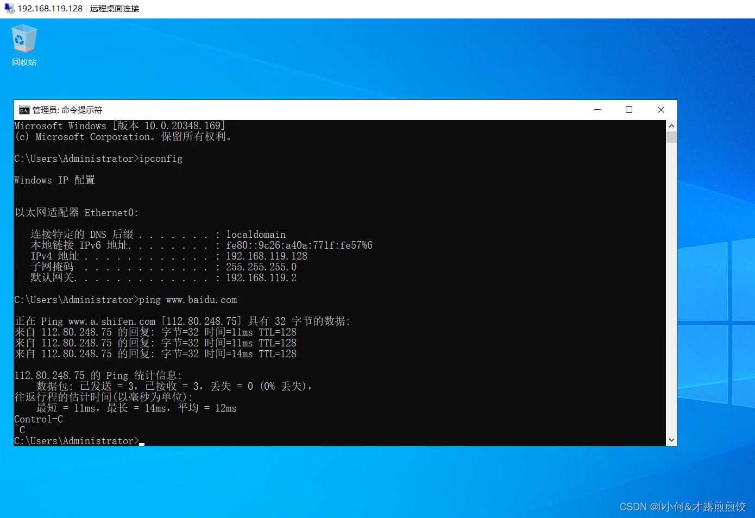Screen dimensions: 755x518
Task: Click the "Windows IP 配置" heading
Action: click(x=55, y=180)
